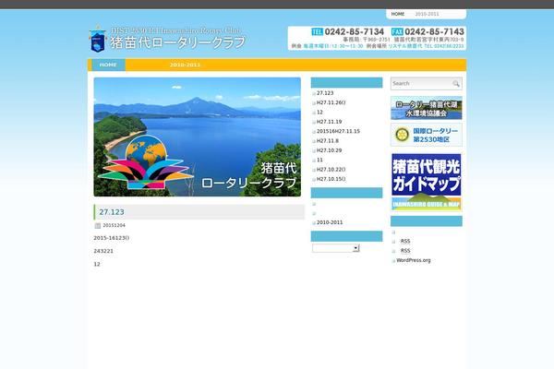
Task: Open recent post titled 11
Action: 319,160
